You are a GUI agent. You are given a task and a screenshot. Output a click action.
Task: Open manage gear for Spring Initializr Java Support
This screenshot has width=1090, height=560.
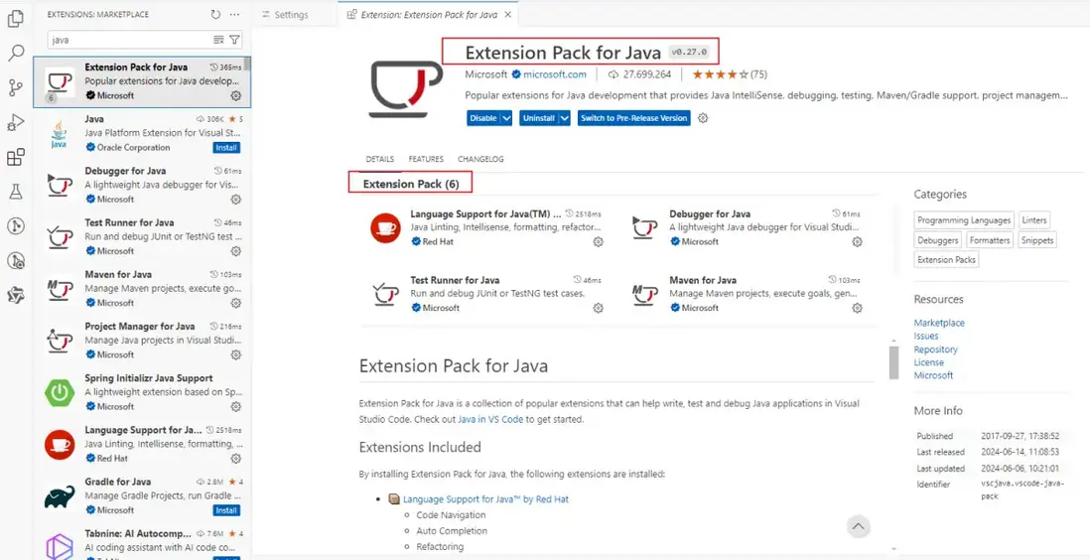pyautogui.click(x=235, y=406)
